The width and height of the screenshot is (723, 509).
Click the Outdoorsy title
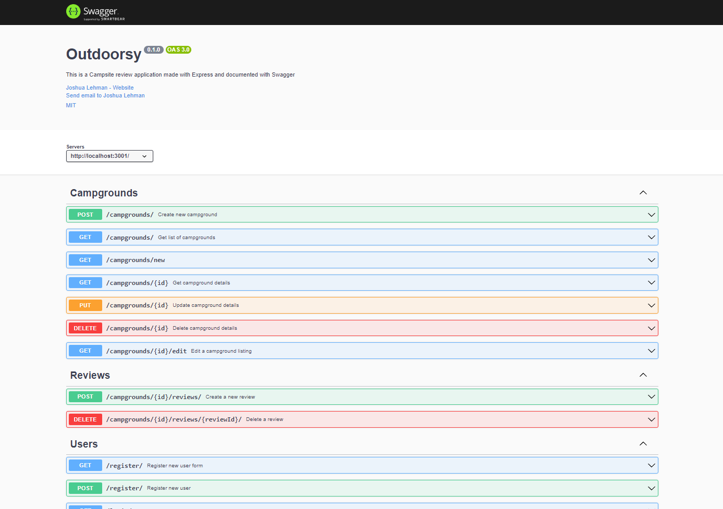[x=104, y=54]
